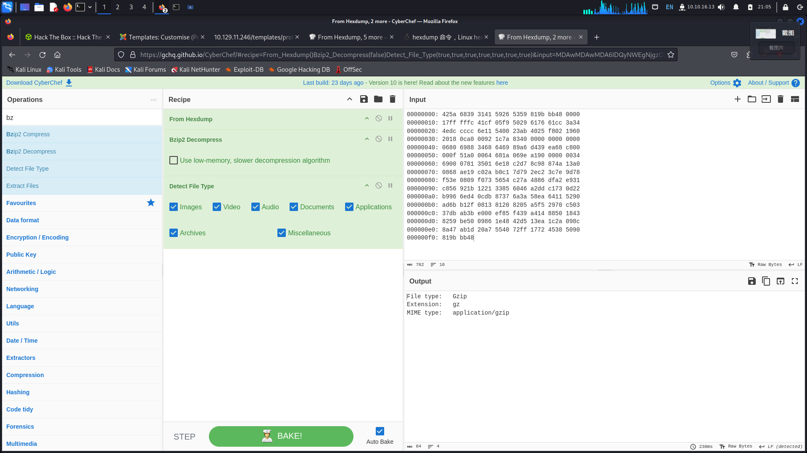Disable the From Hexdump operation
The width and height of the screenshot is (807, 453).
tap(379, 119)
